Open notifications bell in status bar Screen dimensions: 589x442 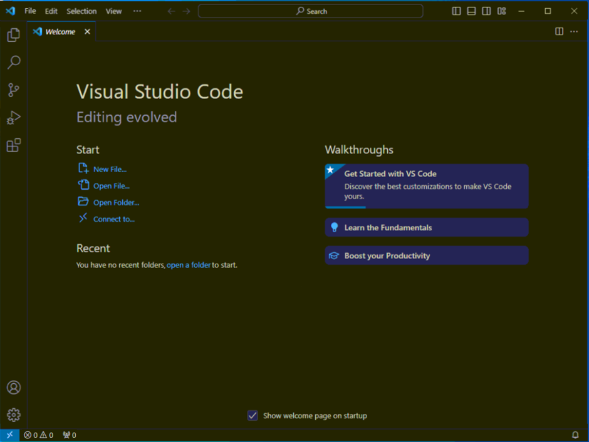point(575,435)
